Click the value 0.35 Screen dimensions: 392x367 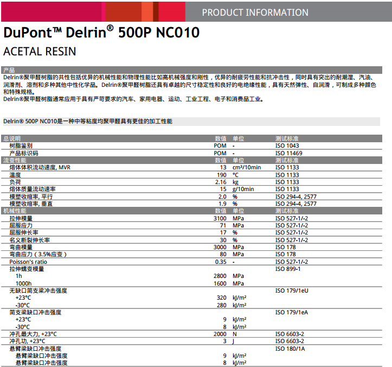pyautogui.click(x=221, y=262)
